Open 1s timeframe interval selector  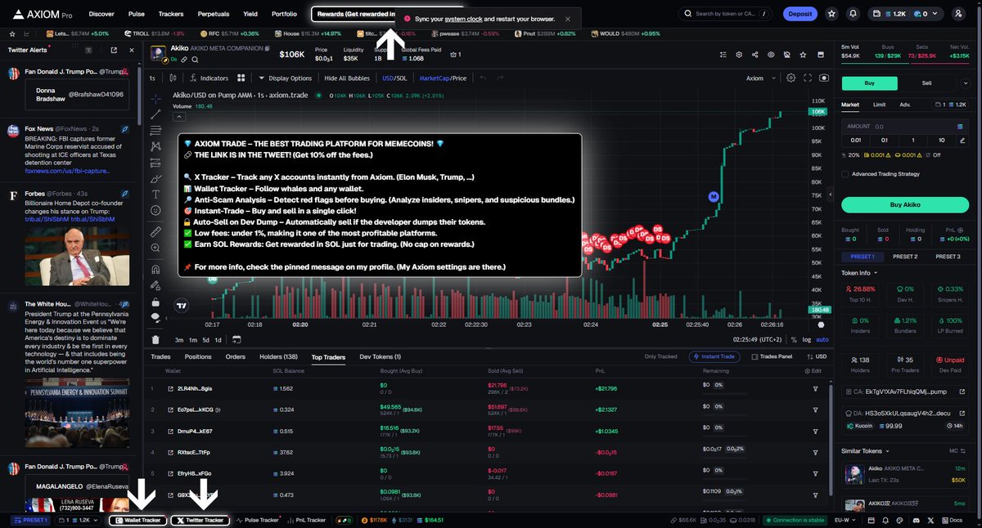click(x=152, y=78)
